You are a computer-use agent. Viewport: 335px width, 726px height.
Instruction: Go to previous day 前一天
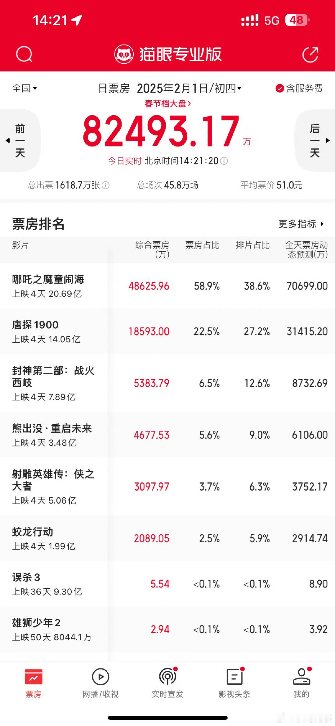20,140
